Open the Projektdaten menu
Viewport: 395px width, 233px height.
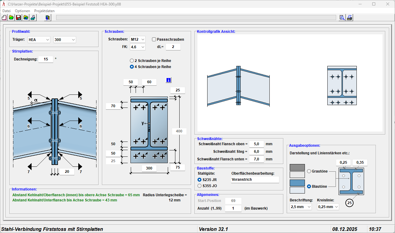(44, 11)
